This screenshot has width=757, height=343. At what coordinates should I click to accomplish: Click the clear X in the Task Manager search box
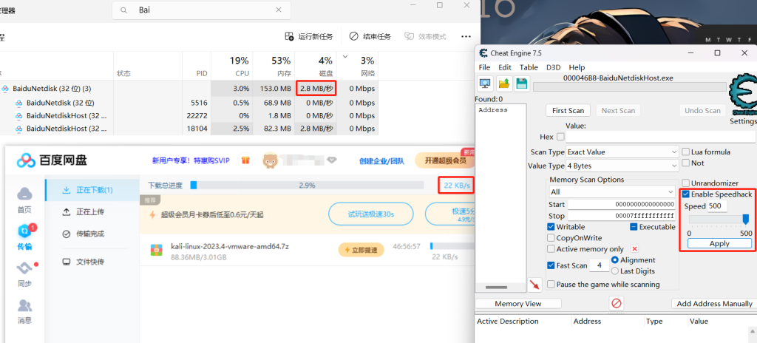tap(277, 10)
